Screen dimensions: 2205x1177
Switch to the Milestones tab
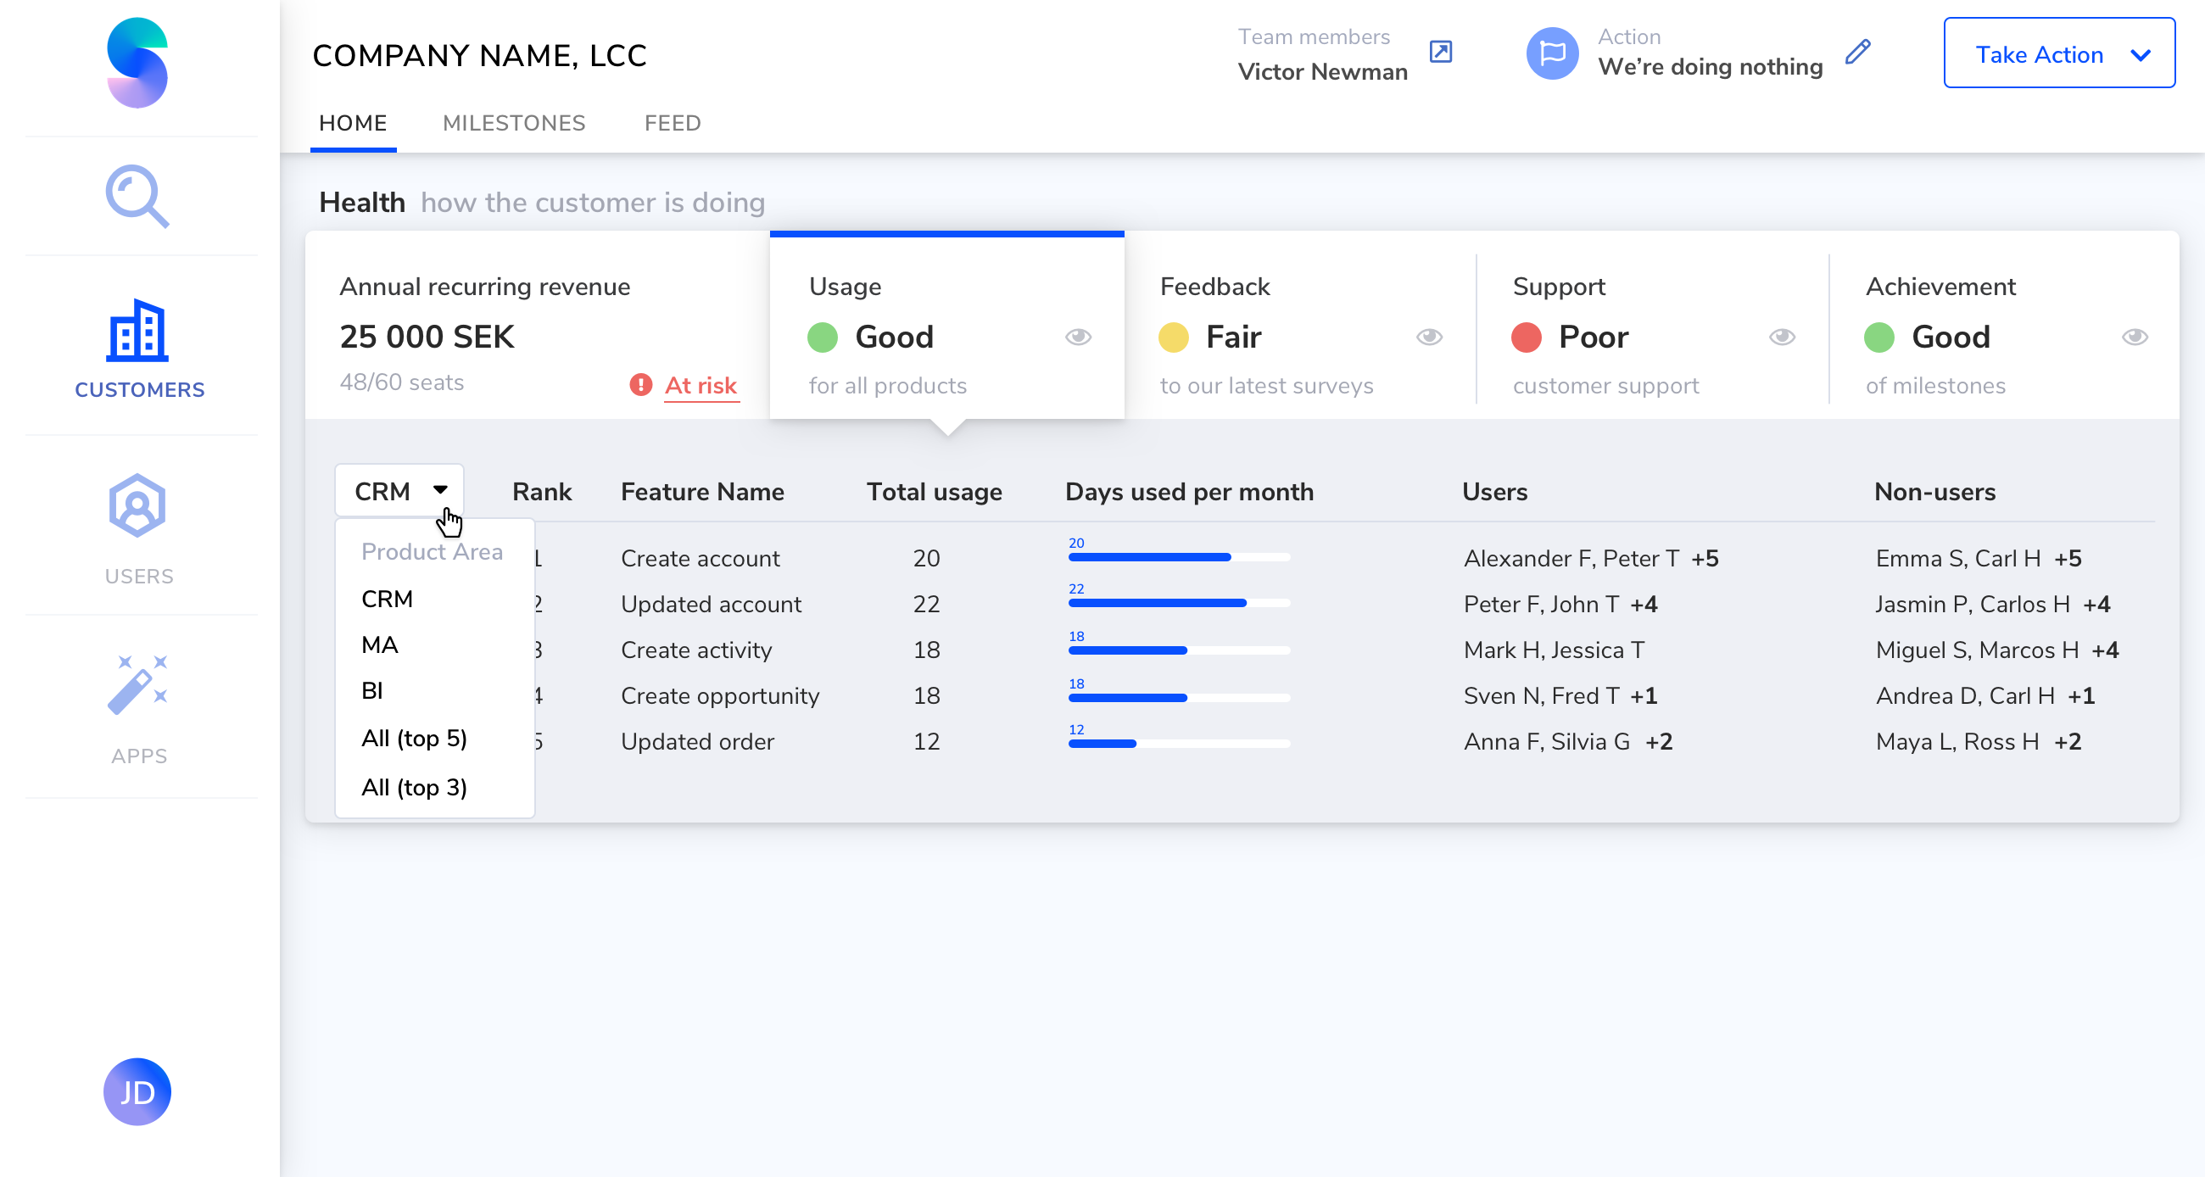[514, 123]
